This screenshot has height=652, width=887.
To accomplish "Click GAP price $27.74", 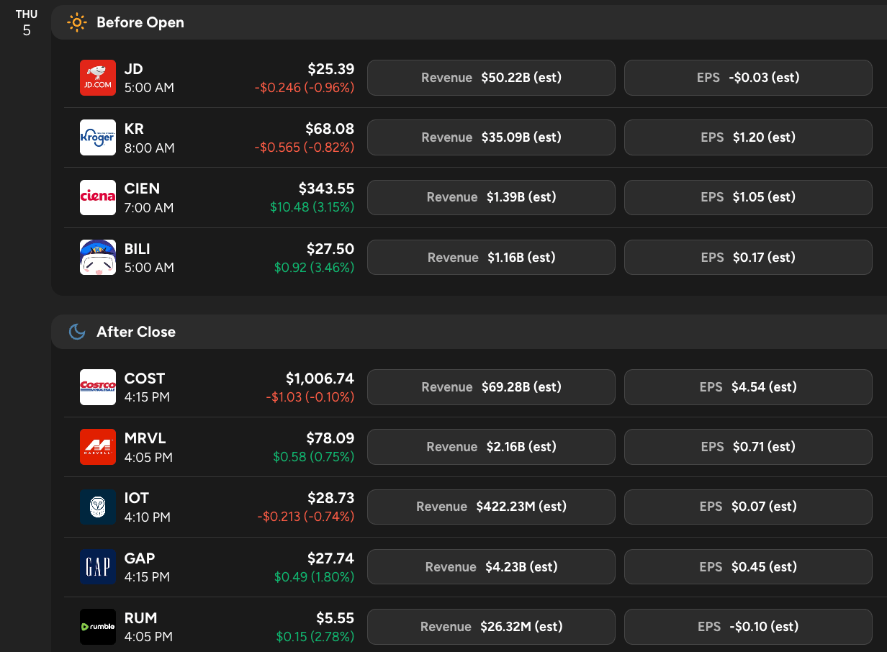I will click(331, 558).
